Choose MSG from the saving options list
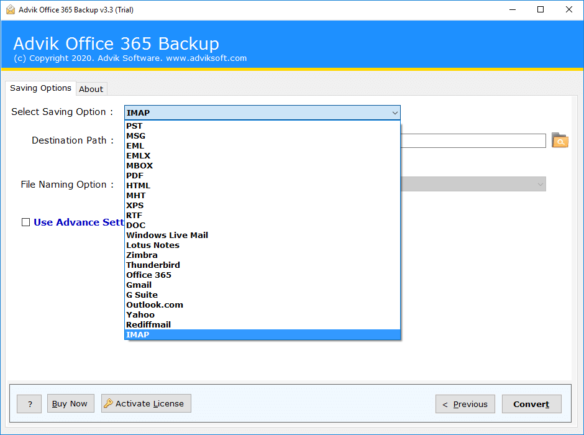The height and width of the screenshot is (435, 584). click(262, 136)
